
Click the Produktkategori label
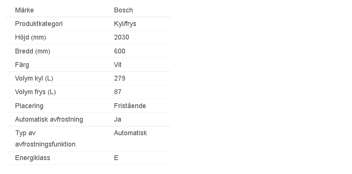pyautogui.click(x=39, y=24)
